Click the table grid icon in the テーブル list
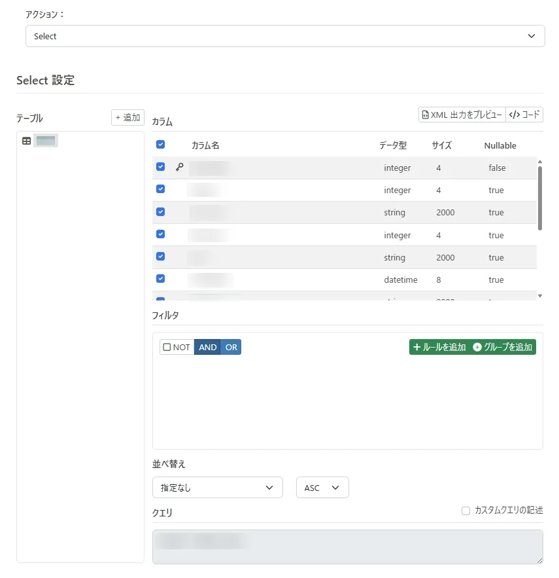The height and width of the screenshot is (578, 559). coord(24,140)
